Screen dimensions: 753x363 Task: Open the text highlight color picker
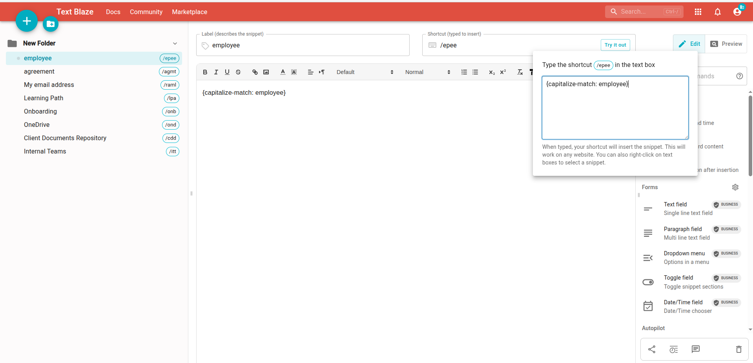294,72
